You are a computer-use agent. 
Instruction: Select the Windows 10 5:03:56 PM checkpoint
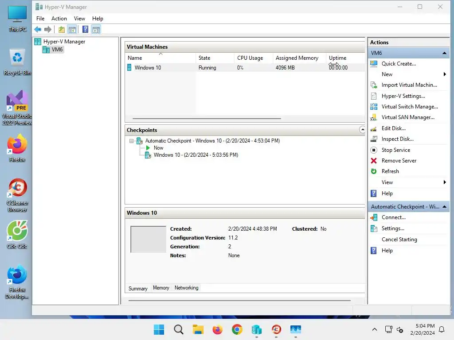(x=196, y=155)
